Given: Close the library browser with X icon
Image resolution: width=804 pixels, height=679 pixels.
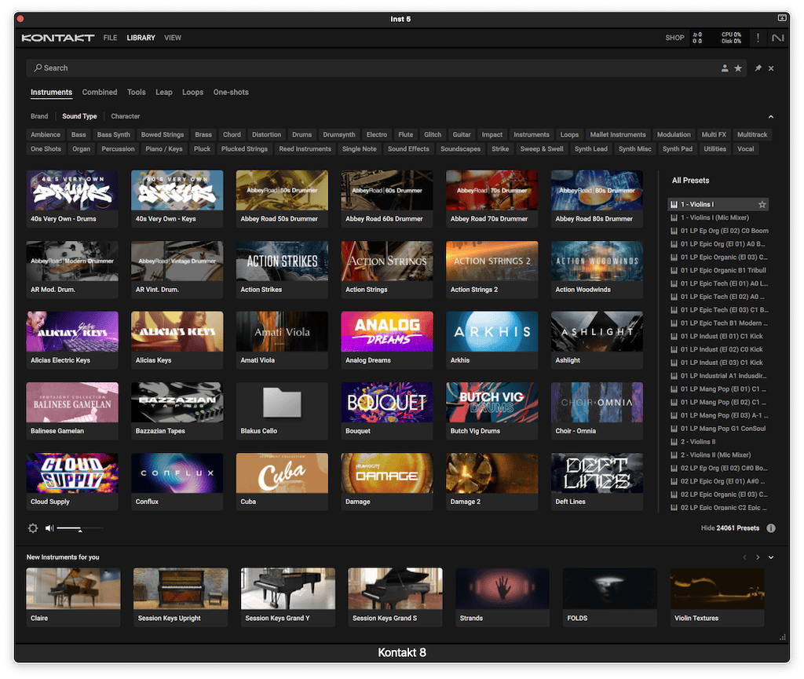Looking at the screenshot, I should tap(771, 68).
